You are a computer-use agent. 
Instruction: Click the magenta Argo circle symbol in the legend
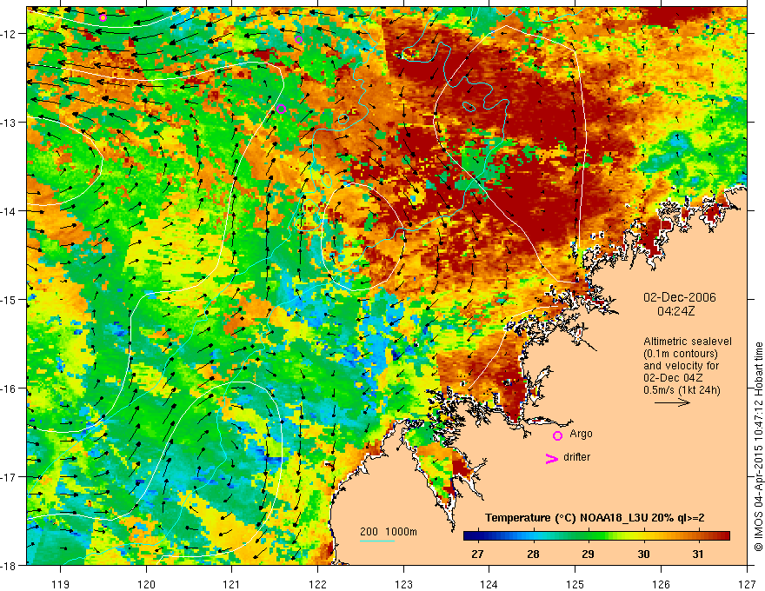coord(557,435)
